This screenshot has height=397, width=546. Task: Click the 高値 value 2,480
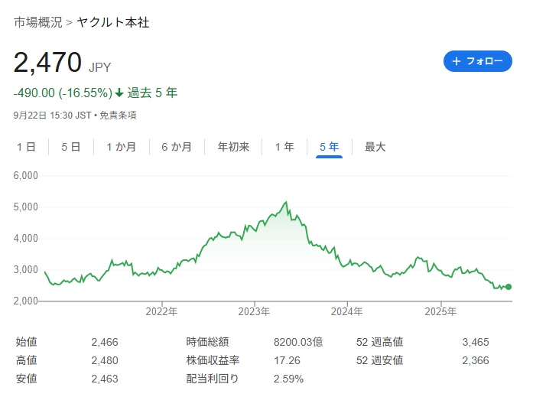click(105, 360)
